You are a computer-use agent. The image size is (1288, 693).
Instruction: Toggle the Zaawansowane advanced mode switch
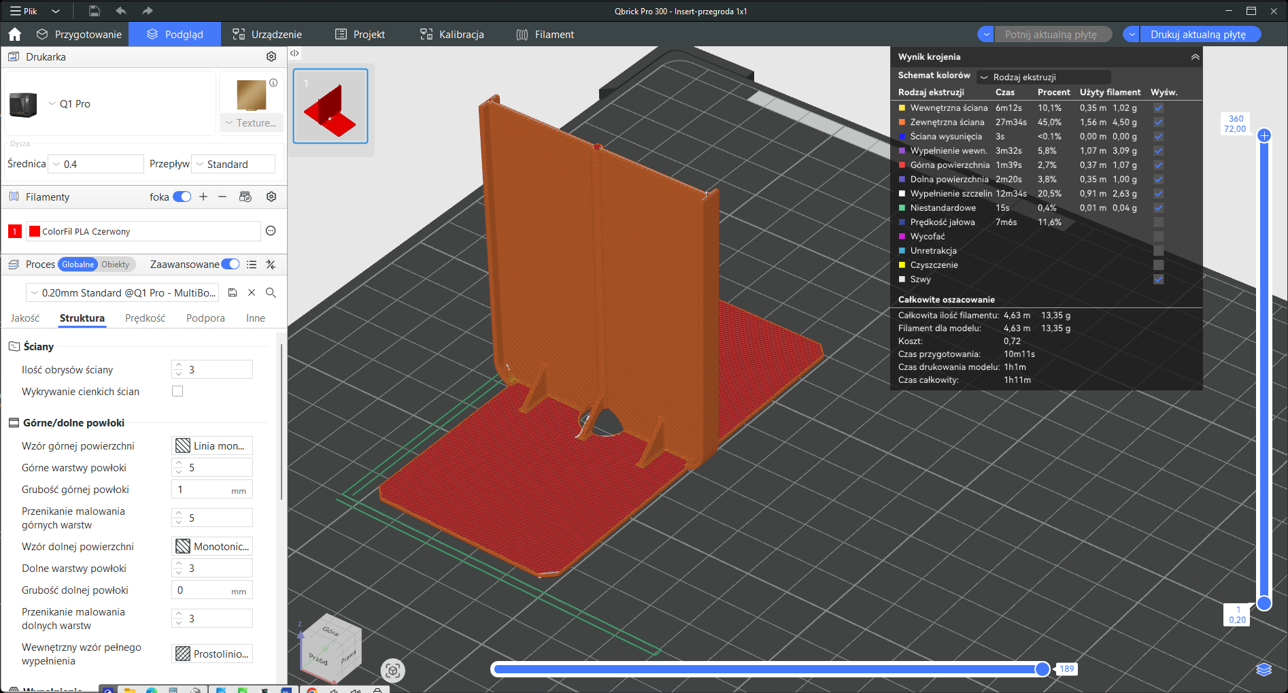pyautogui.click(x=231, y=264)
